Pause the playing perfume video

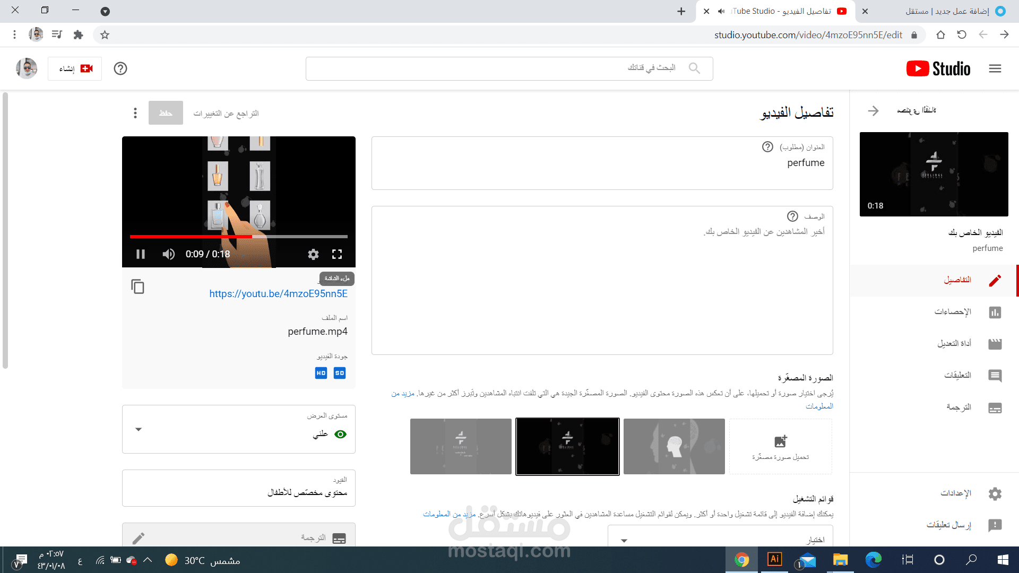coord(140,254)
